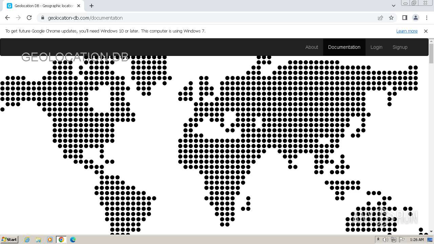Restore down the Chrome window
This screenshot has width=434, height=244.
pyautogui.click(x=414, y=3)
